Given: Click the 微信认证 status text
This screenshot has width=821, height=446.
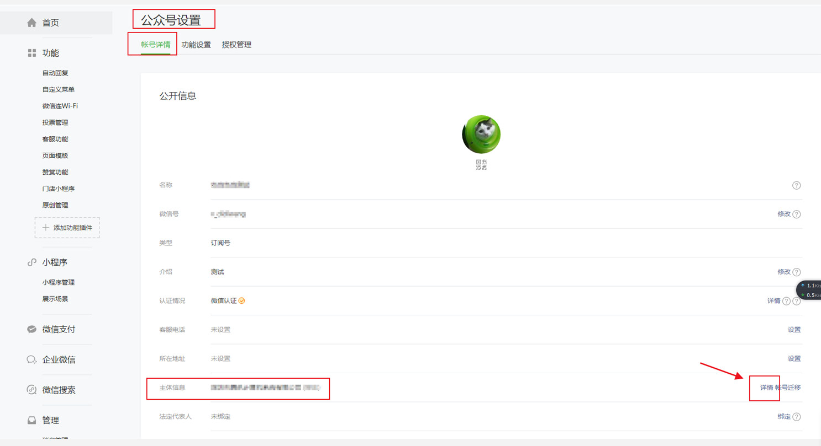Looking at the screenshot, I should coord(224,301).
